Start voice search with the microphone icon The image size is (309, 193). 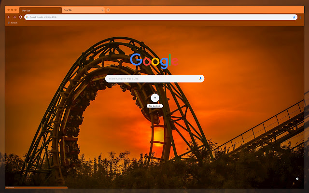coord(200,79)
